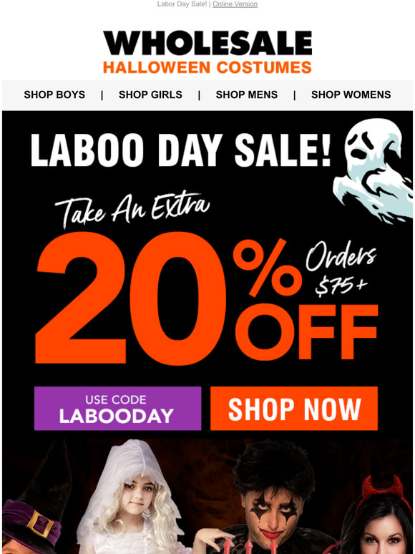The height and width of the screenshot is (554, 415).
Task: Click the Labor Day Sale preheader text
Action: point(182,4)
